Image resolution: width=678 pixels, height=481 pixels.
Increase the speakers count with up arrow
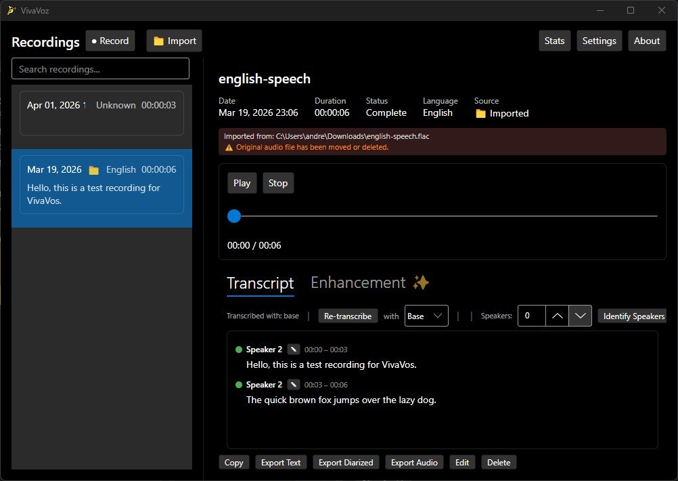[557, 316]
